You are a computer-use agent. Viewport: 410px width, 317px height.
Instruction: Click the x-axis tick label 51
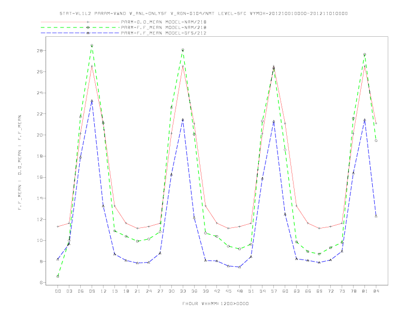251,291
